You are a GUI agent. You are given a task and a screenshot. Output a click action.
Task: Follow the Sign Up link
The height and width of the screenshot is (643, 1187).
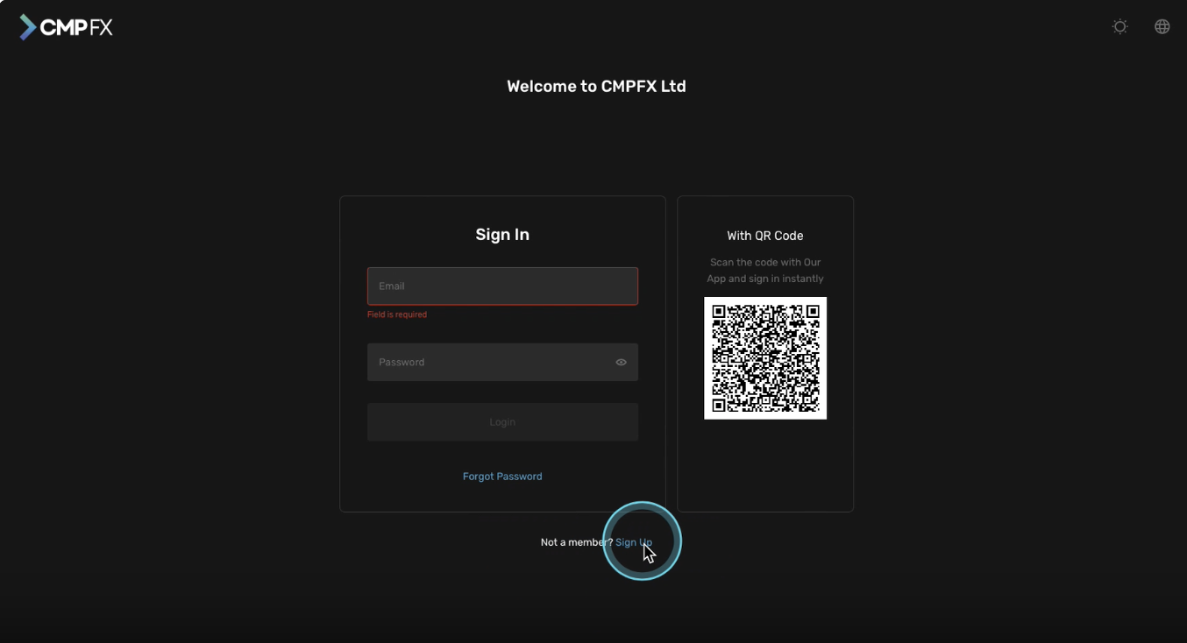point(634,542)
